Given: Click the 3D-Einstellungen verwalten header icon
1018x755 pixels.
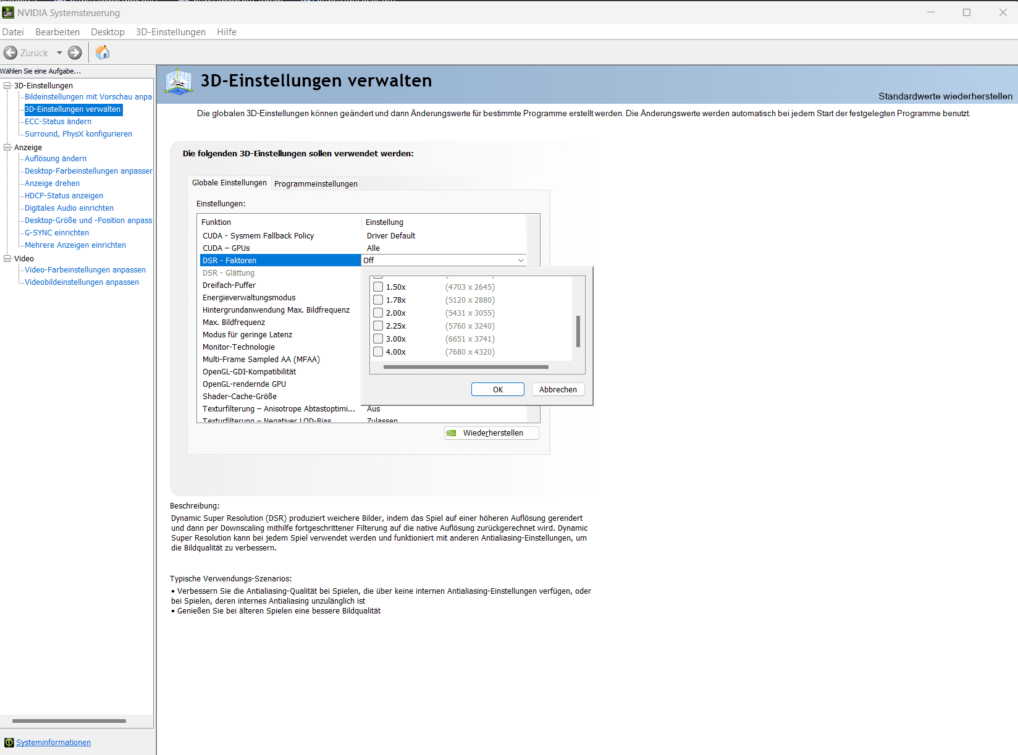Looking at the screenshot, I should pyautogui.click(x=179, y=82).
